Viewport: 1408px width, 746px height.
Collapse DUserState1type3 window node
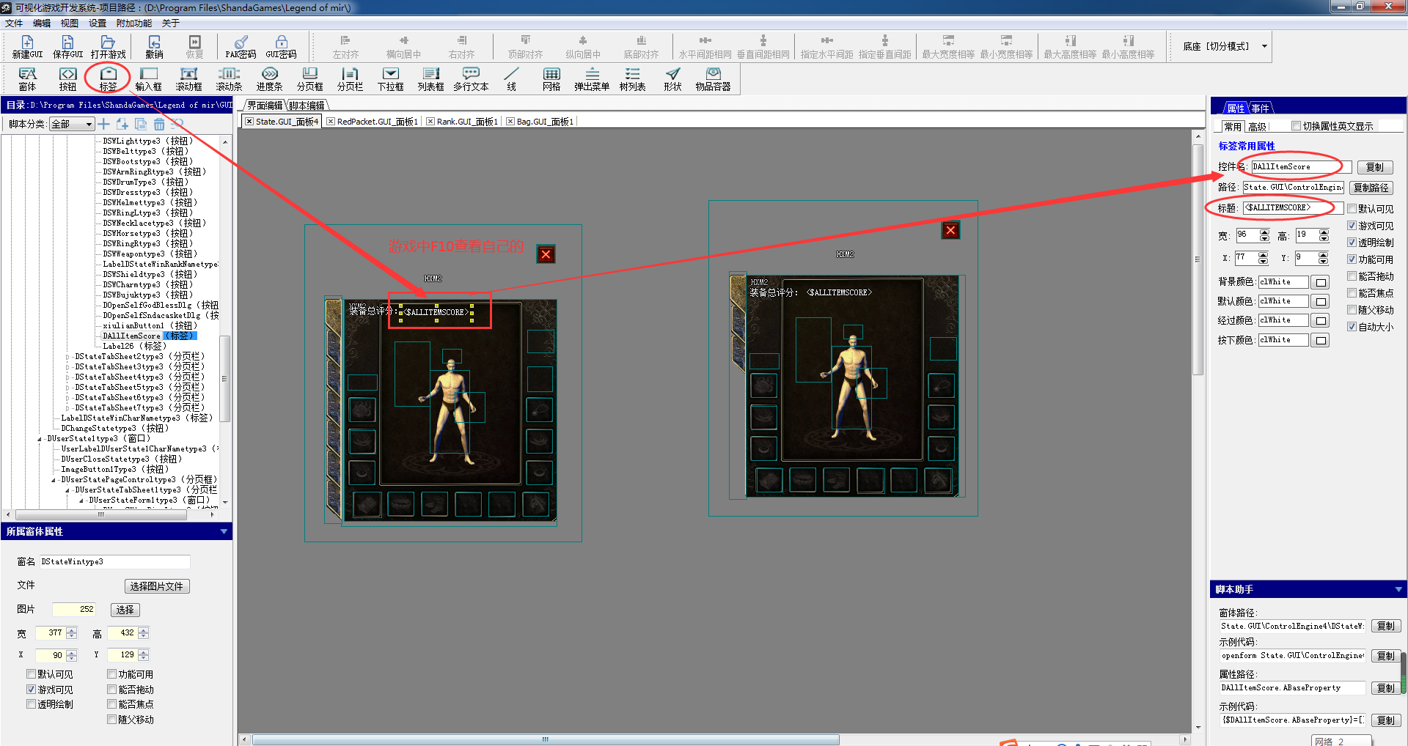pyautogui.click(x=40, y=439)
